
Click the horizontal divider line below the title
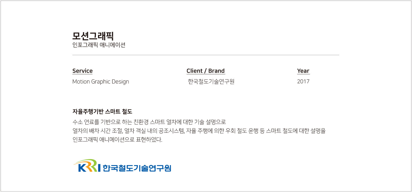[x=205, y=55]
